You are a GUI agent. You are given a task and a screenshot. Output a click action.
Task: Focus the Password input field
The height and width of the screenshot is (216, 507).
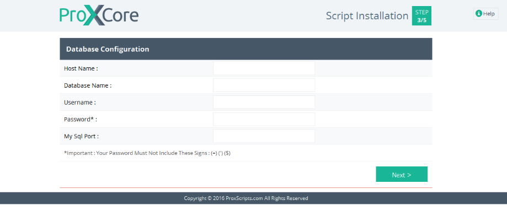(x=264, y=119)
